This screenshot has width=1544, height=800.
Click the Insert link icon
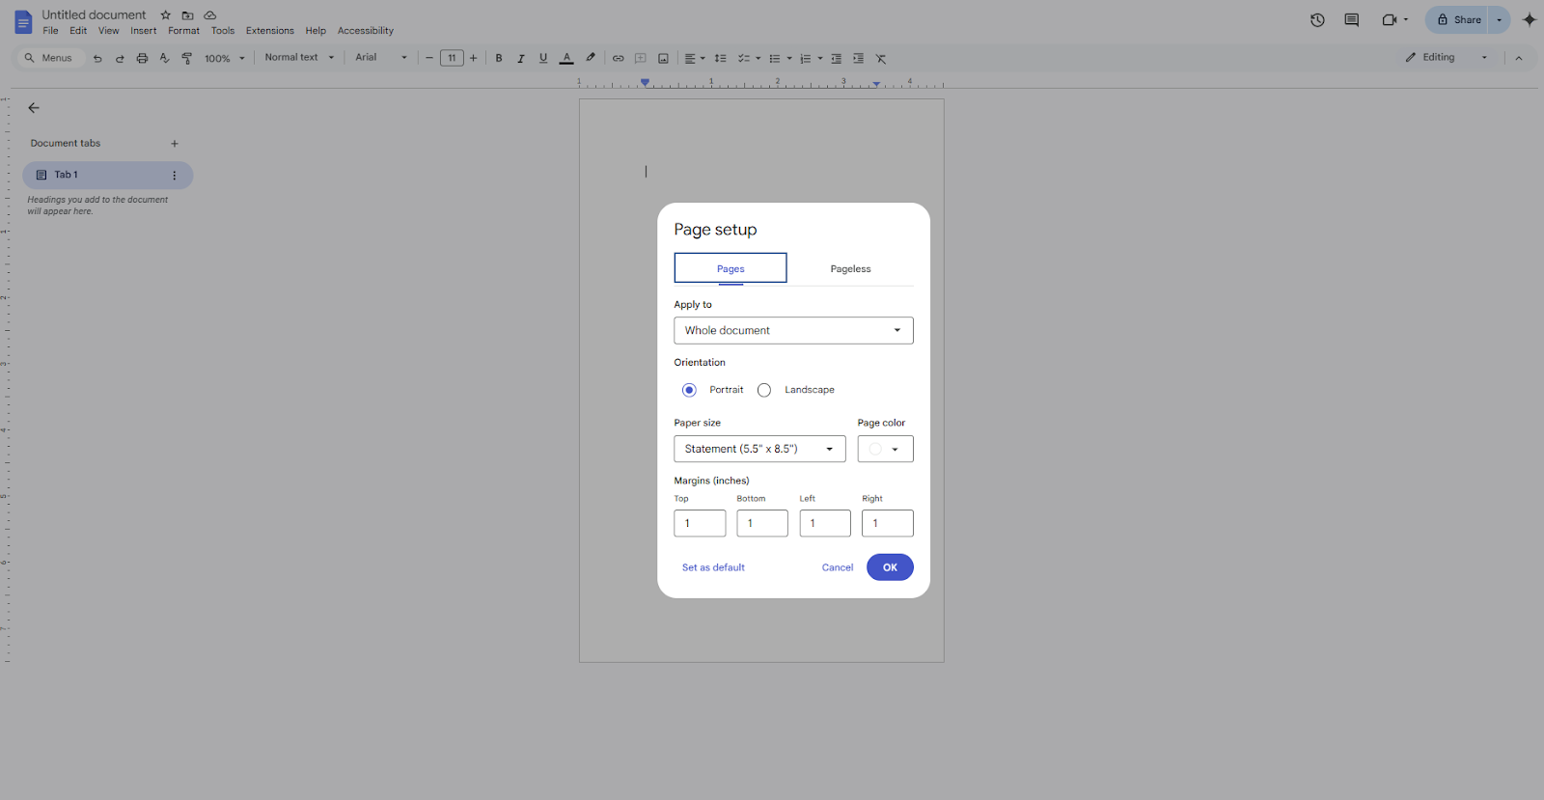pos(618,58)
